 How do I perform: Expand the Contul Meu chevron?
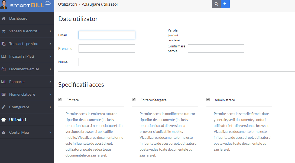coord(50,132)
